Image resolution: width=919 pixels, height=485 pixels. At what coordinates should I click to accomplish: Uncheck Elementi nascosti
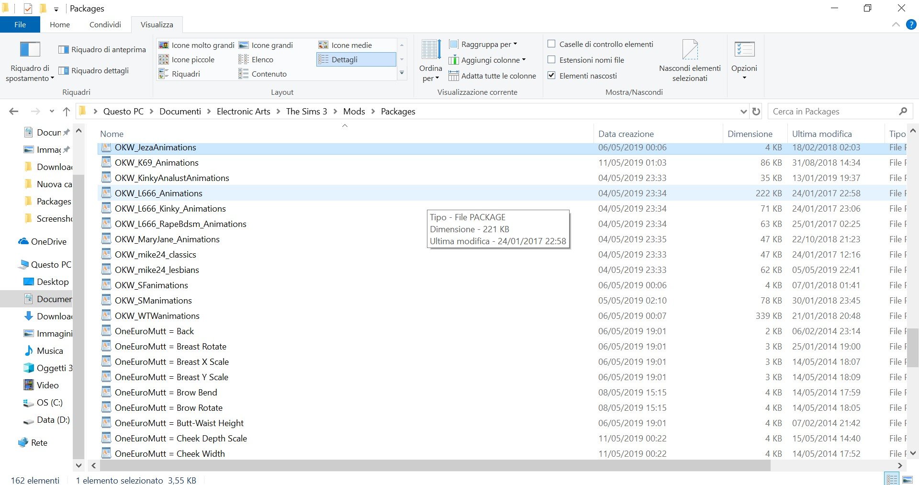(x=551, y=76)
